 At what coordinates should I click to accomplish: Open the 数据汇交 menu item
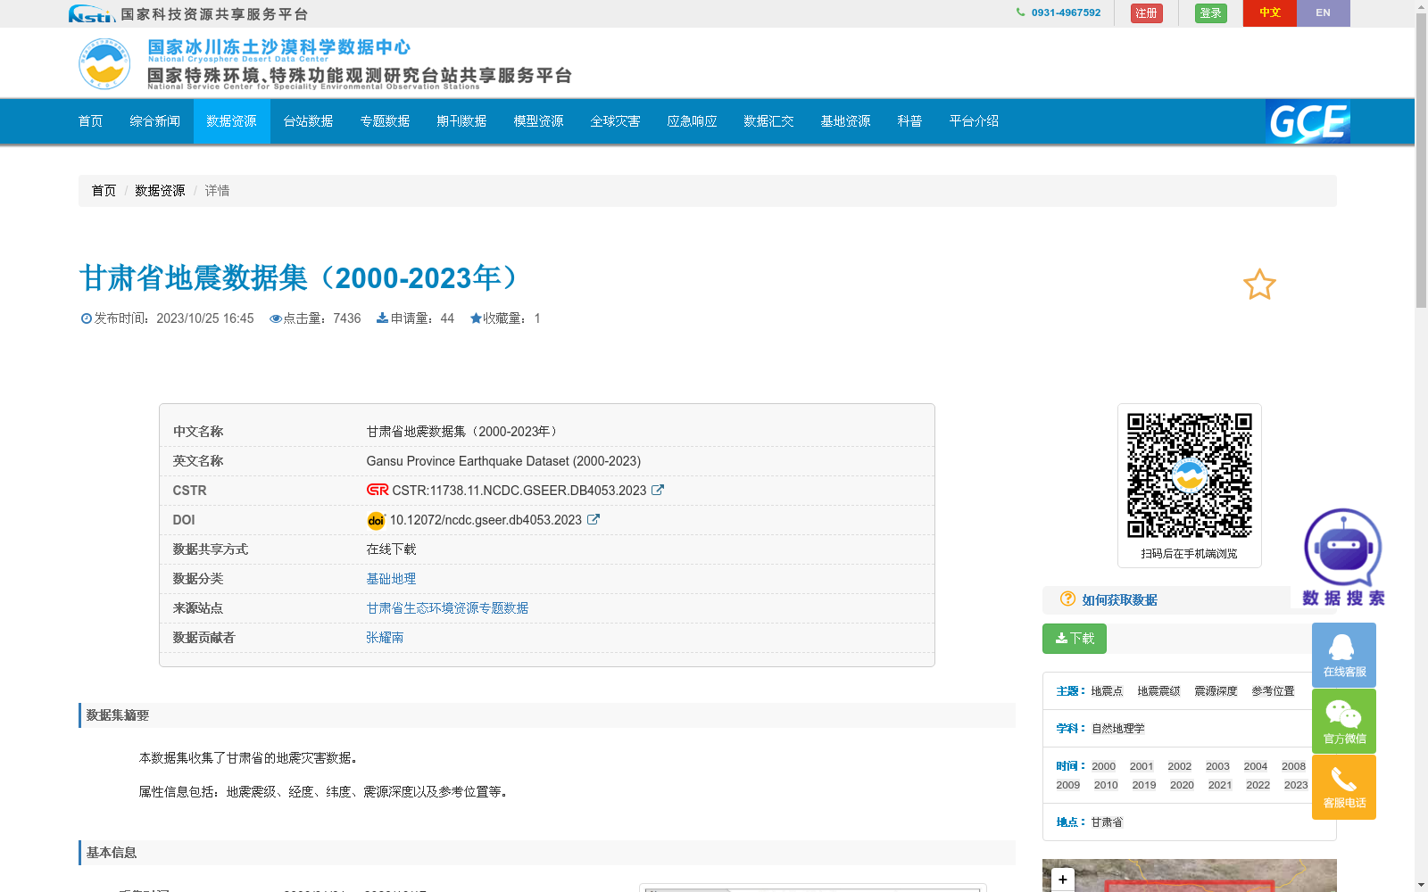[769, 121]
